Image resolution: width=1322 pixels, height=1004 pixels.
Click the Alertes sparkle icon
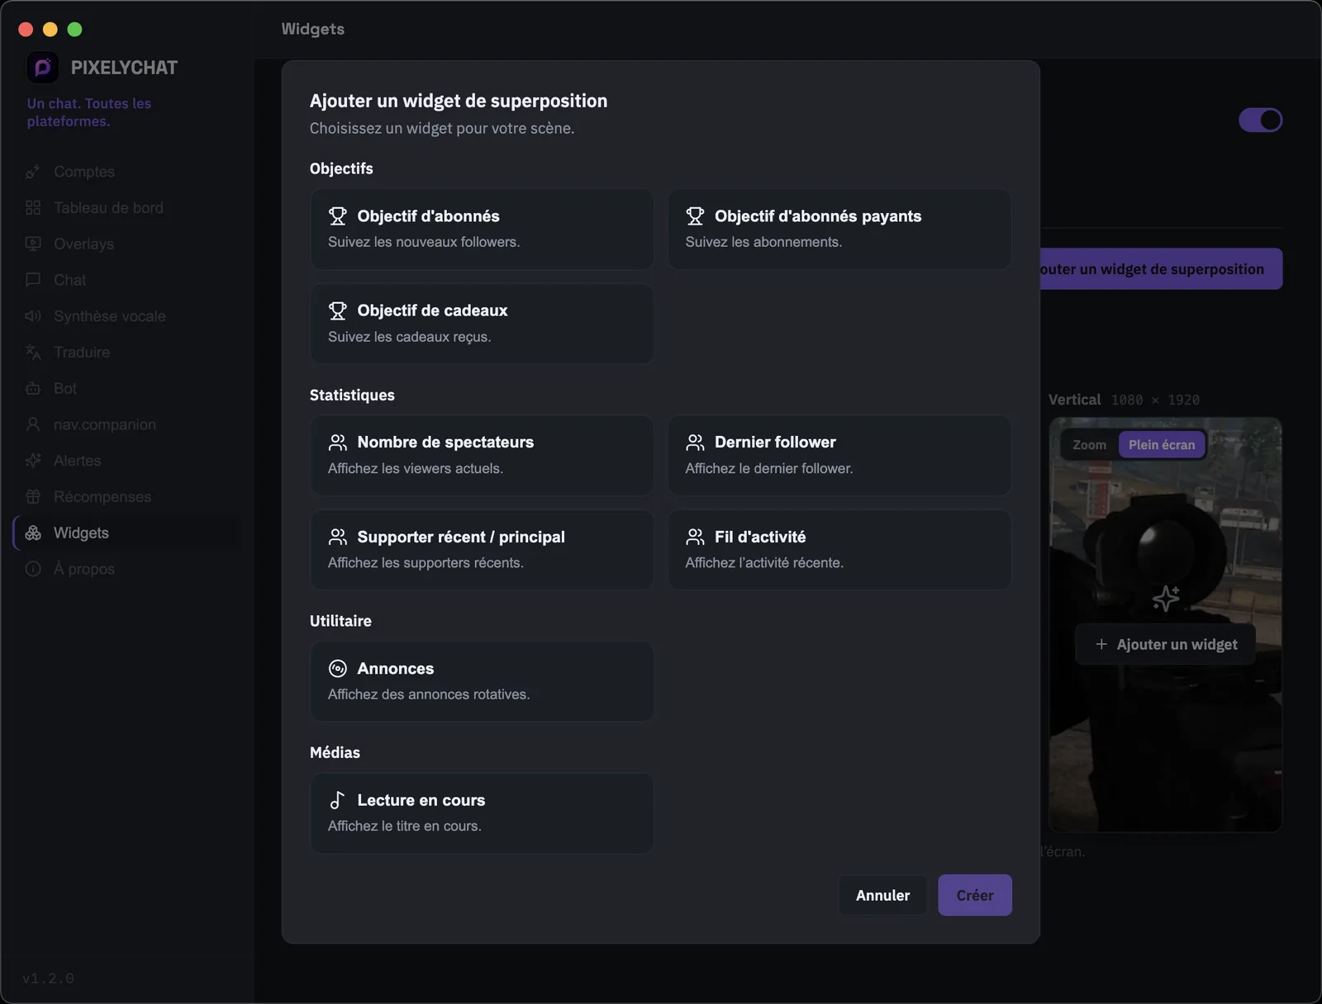(33, 461)
